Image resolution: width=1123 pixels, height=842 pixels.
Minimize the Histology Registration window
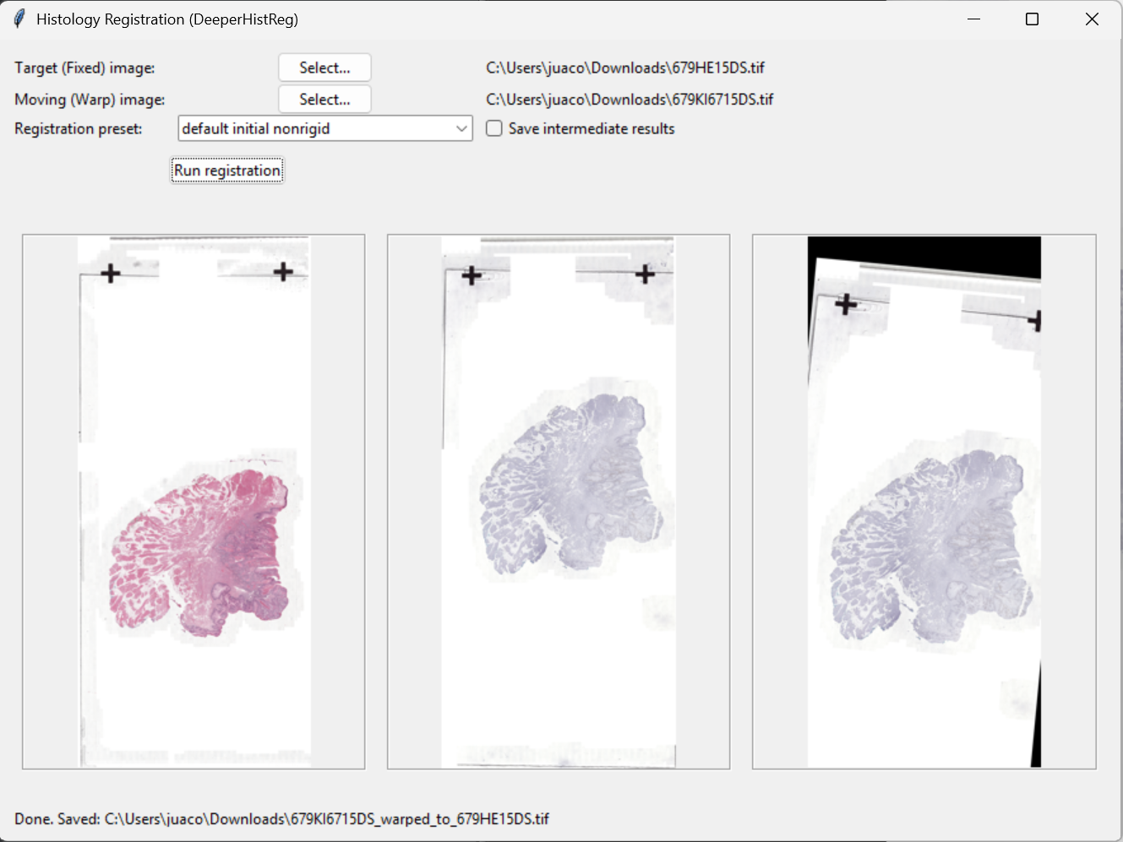(973, 19)
